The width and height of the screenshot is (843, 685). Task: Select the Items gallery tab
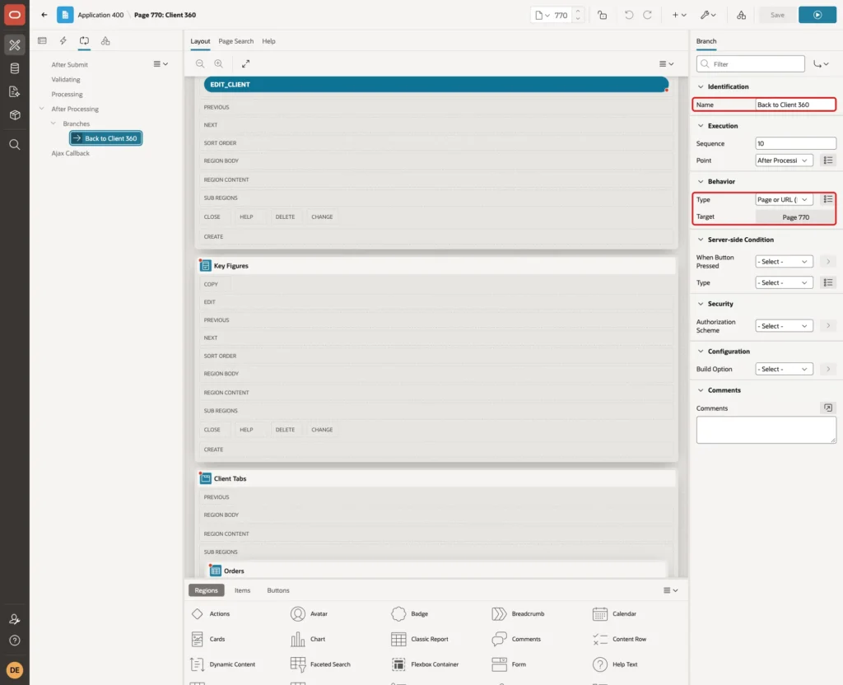(243, 590)
